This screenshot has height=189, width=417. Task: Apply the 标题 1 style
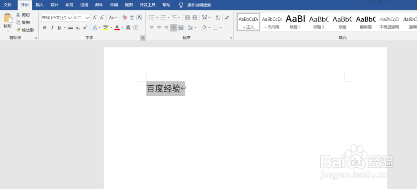tap(295, 22)
